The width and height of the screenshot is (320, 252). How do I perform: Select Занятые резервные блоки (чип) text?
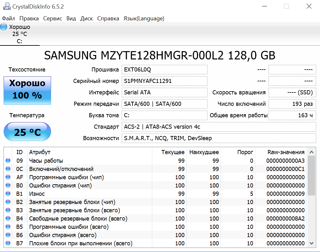(x=72, y=202)
